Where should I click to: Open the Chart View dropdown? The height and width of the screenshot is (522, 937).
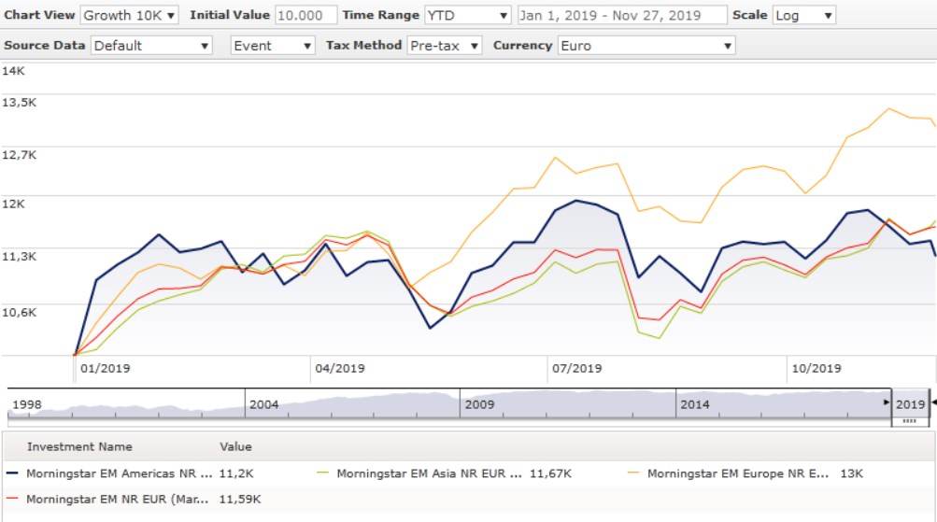pos(129,15)
